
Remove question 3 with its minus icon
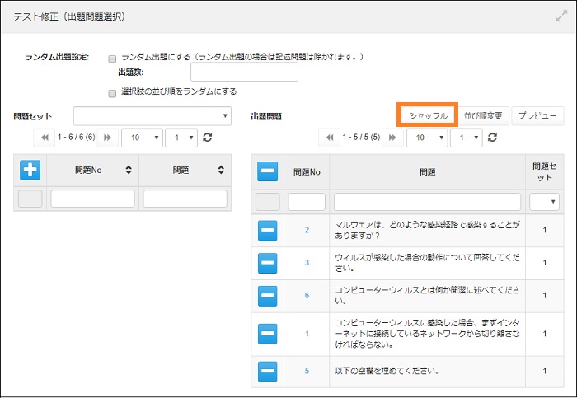pos(267,262)
